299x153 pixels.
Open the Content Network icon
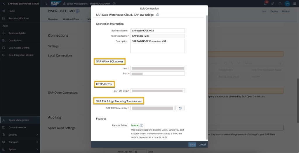point(4,127)
